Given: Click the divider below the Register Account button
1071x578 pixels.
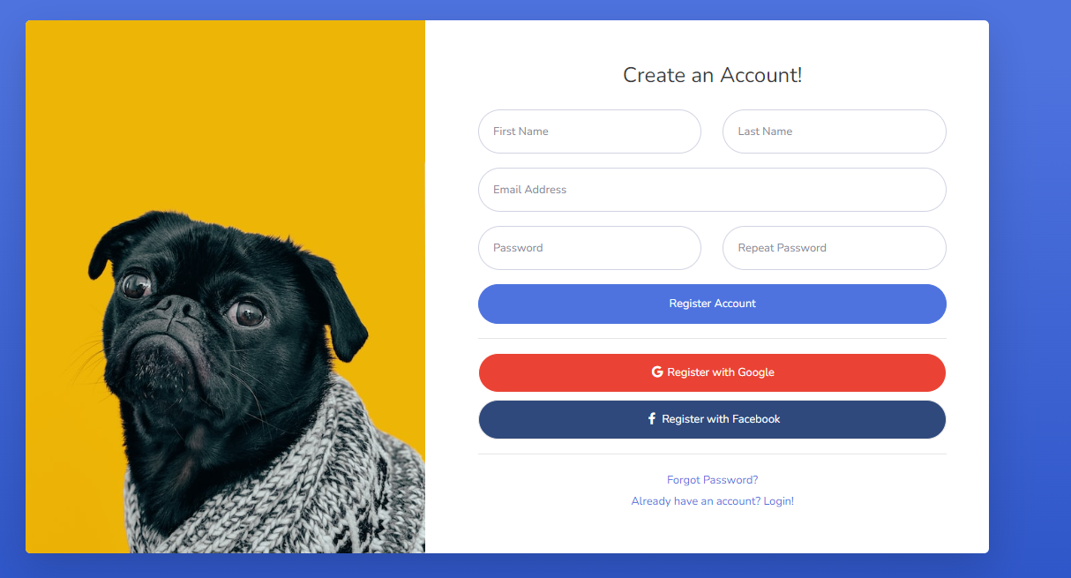Looking at the screenshot, I should pyautogui.click(x=712, y=339).
